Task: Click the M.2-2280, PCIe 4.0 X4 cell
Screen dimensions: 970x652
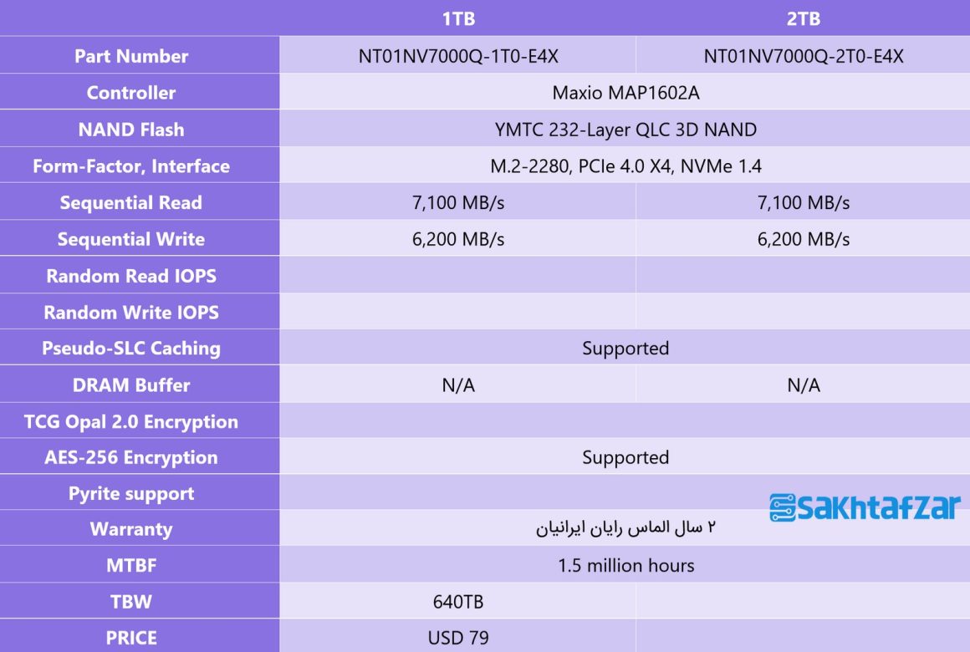Action: point(625,166)
